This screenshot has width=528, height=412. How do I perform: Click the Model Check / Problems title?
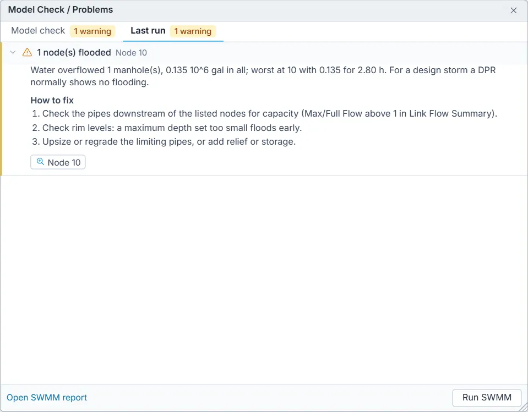[61, 10]
